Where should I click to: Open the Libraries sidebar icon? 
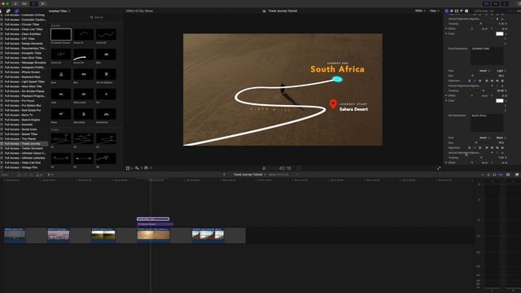[2, 11]
